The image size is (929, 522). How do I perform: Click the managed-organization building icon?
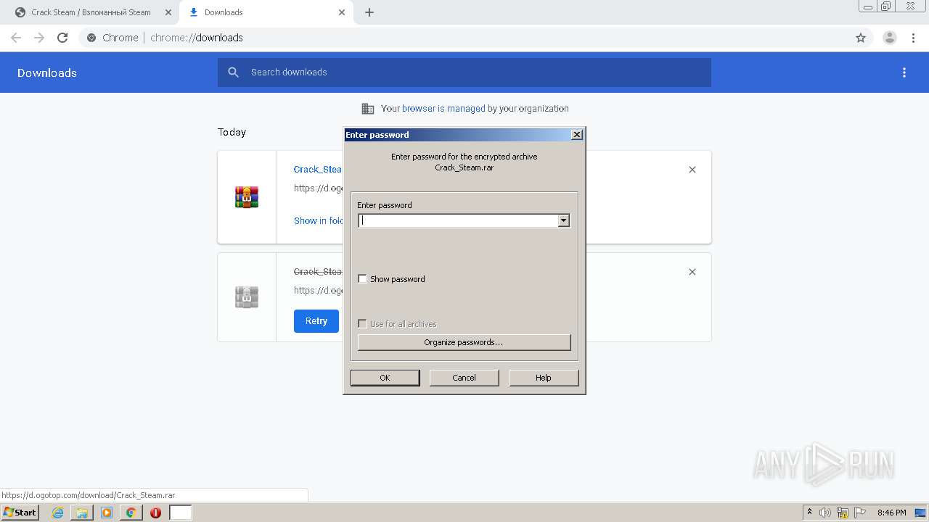[368, 109]
